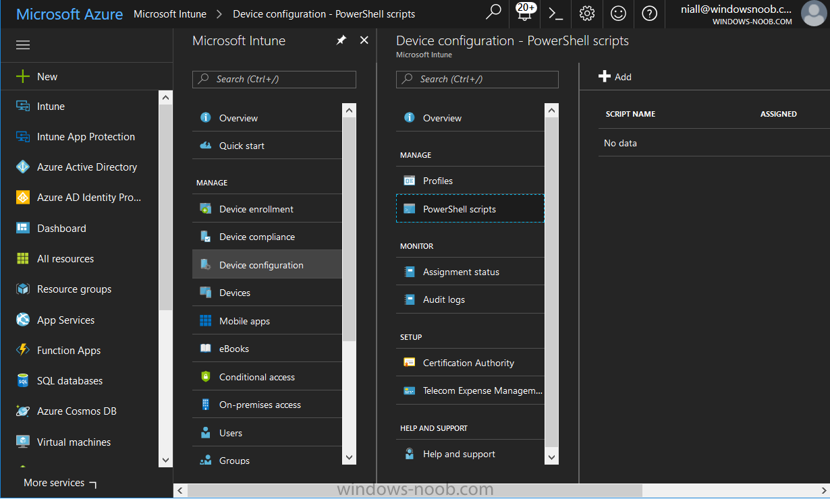The image size is (830, 499).
Task: Click the Device configuration blade scrollbar down arrow
Action: [x=551, y=457]
